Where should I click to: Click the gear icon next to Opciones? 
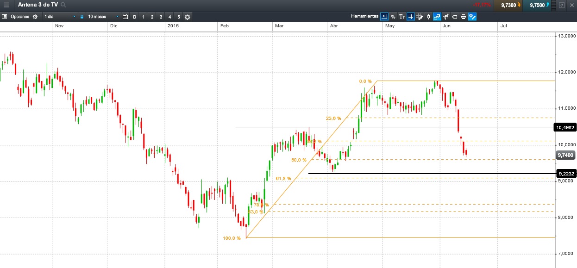(x=35, y=17)
